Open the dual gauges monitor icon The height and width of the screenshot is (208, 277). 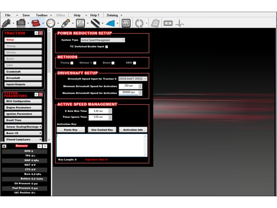click(x=168, y=23)
